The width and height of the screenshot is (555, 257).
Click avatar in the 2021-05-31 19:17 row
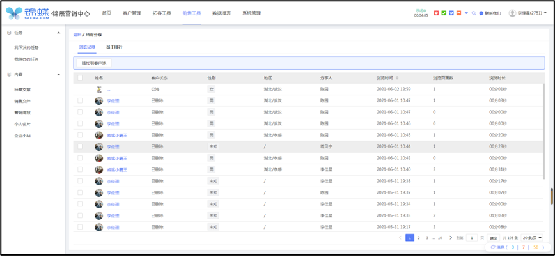[x=98, y=227]
